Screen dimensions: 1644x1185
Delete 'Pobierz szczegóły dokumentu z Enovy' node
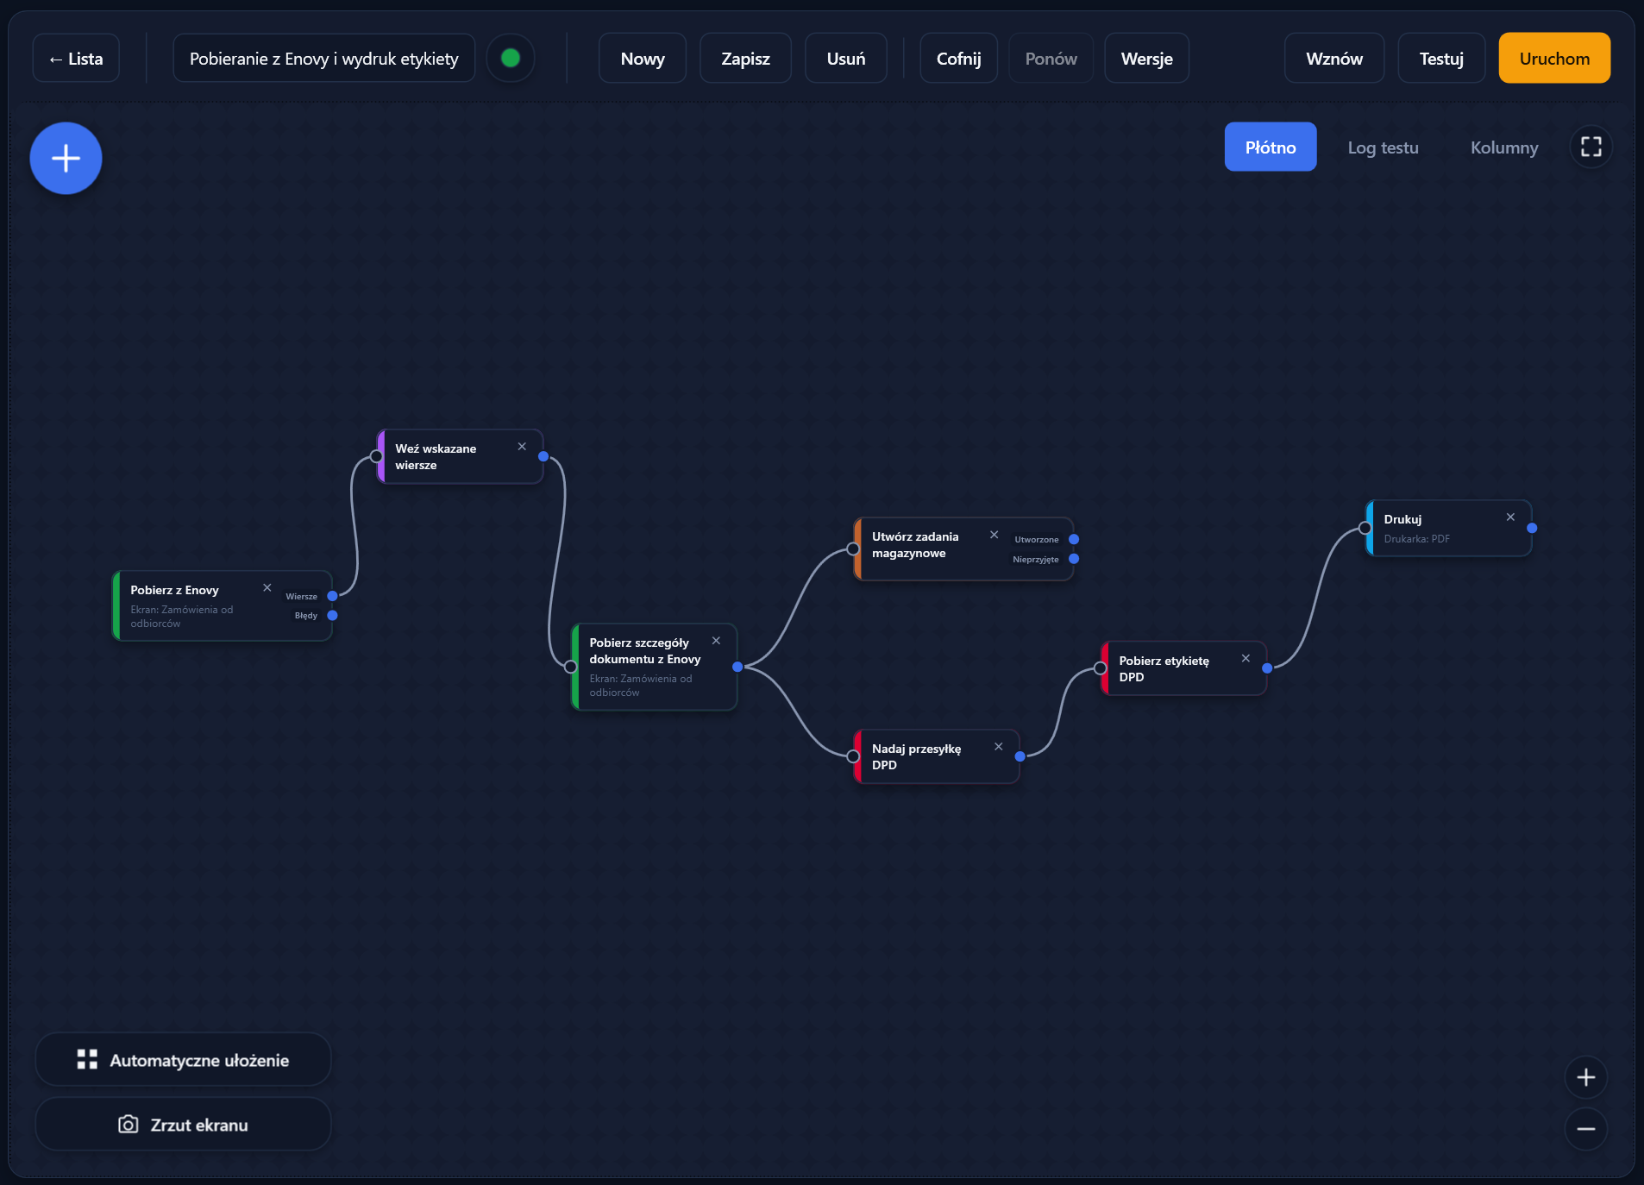point(716,641)
